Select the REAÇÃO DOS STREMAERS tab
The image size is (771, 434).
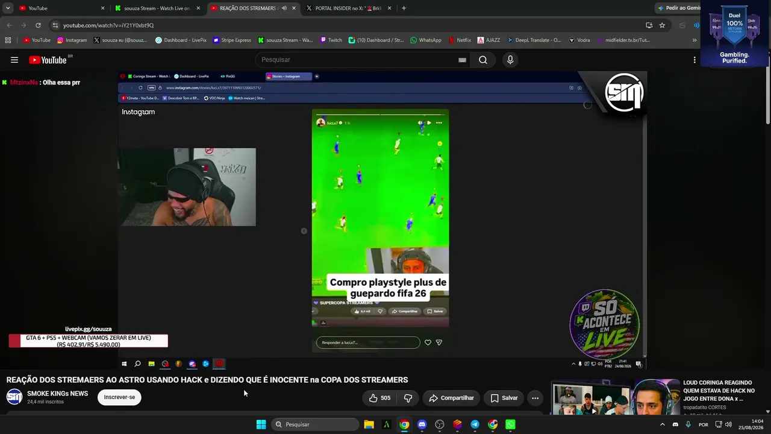[x=253, y=8]
